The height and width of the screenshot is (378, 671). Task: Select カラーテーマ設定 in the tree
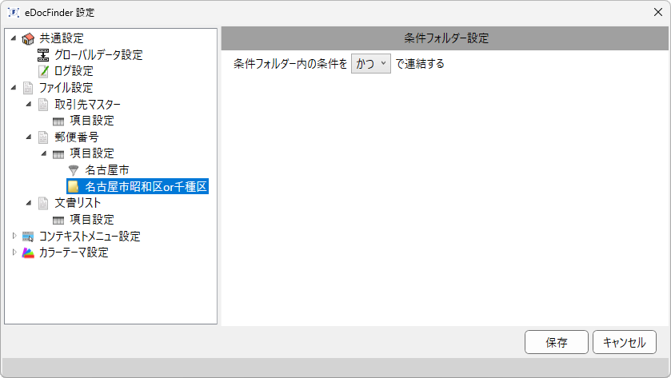click(x=74, y=253)
